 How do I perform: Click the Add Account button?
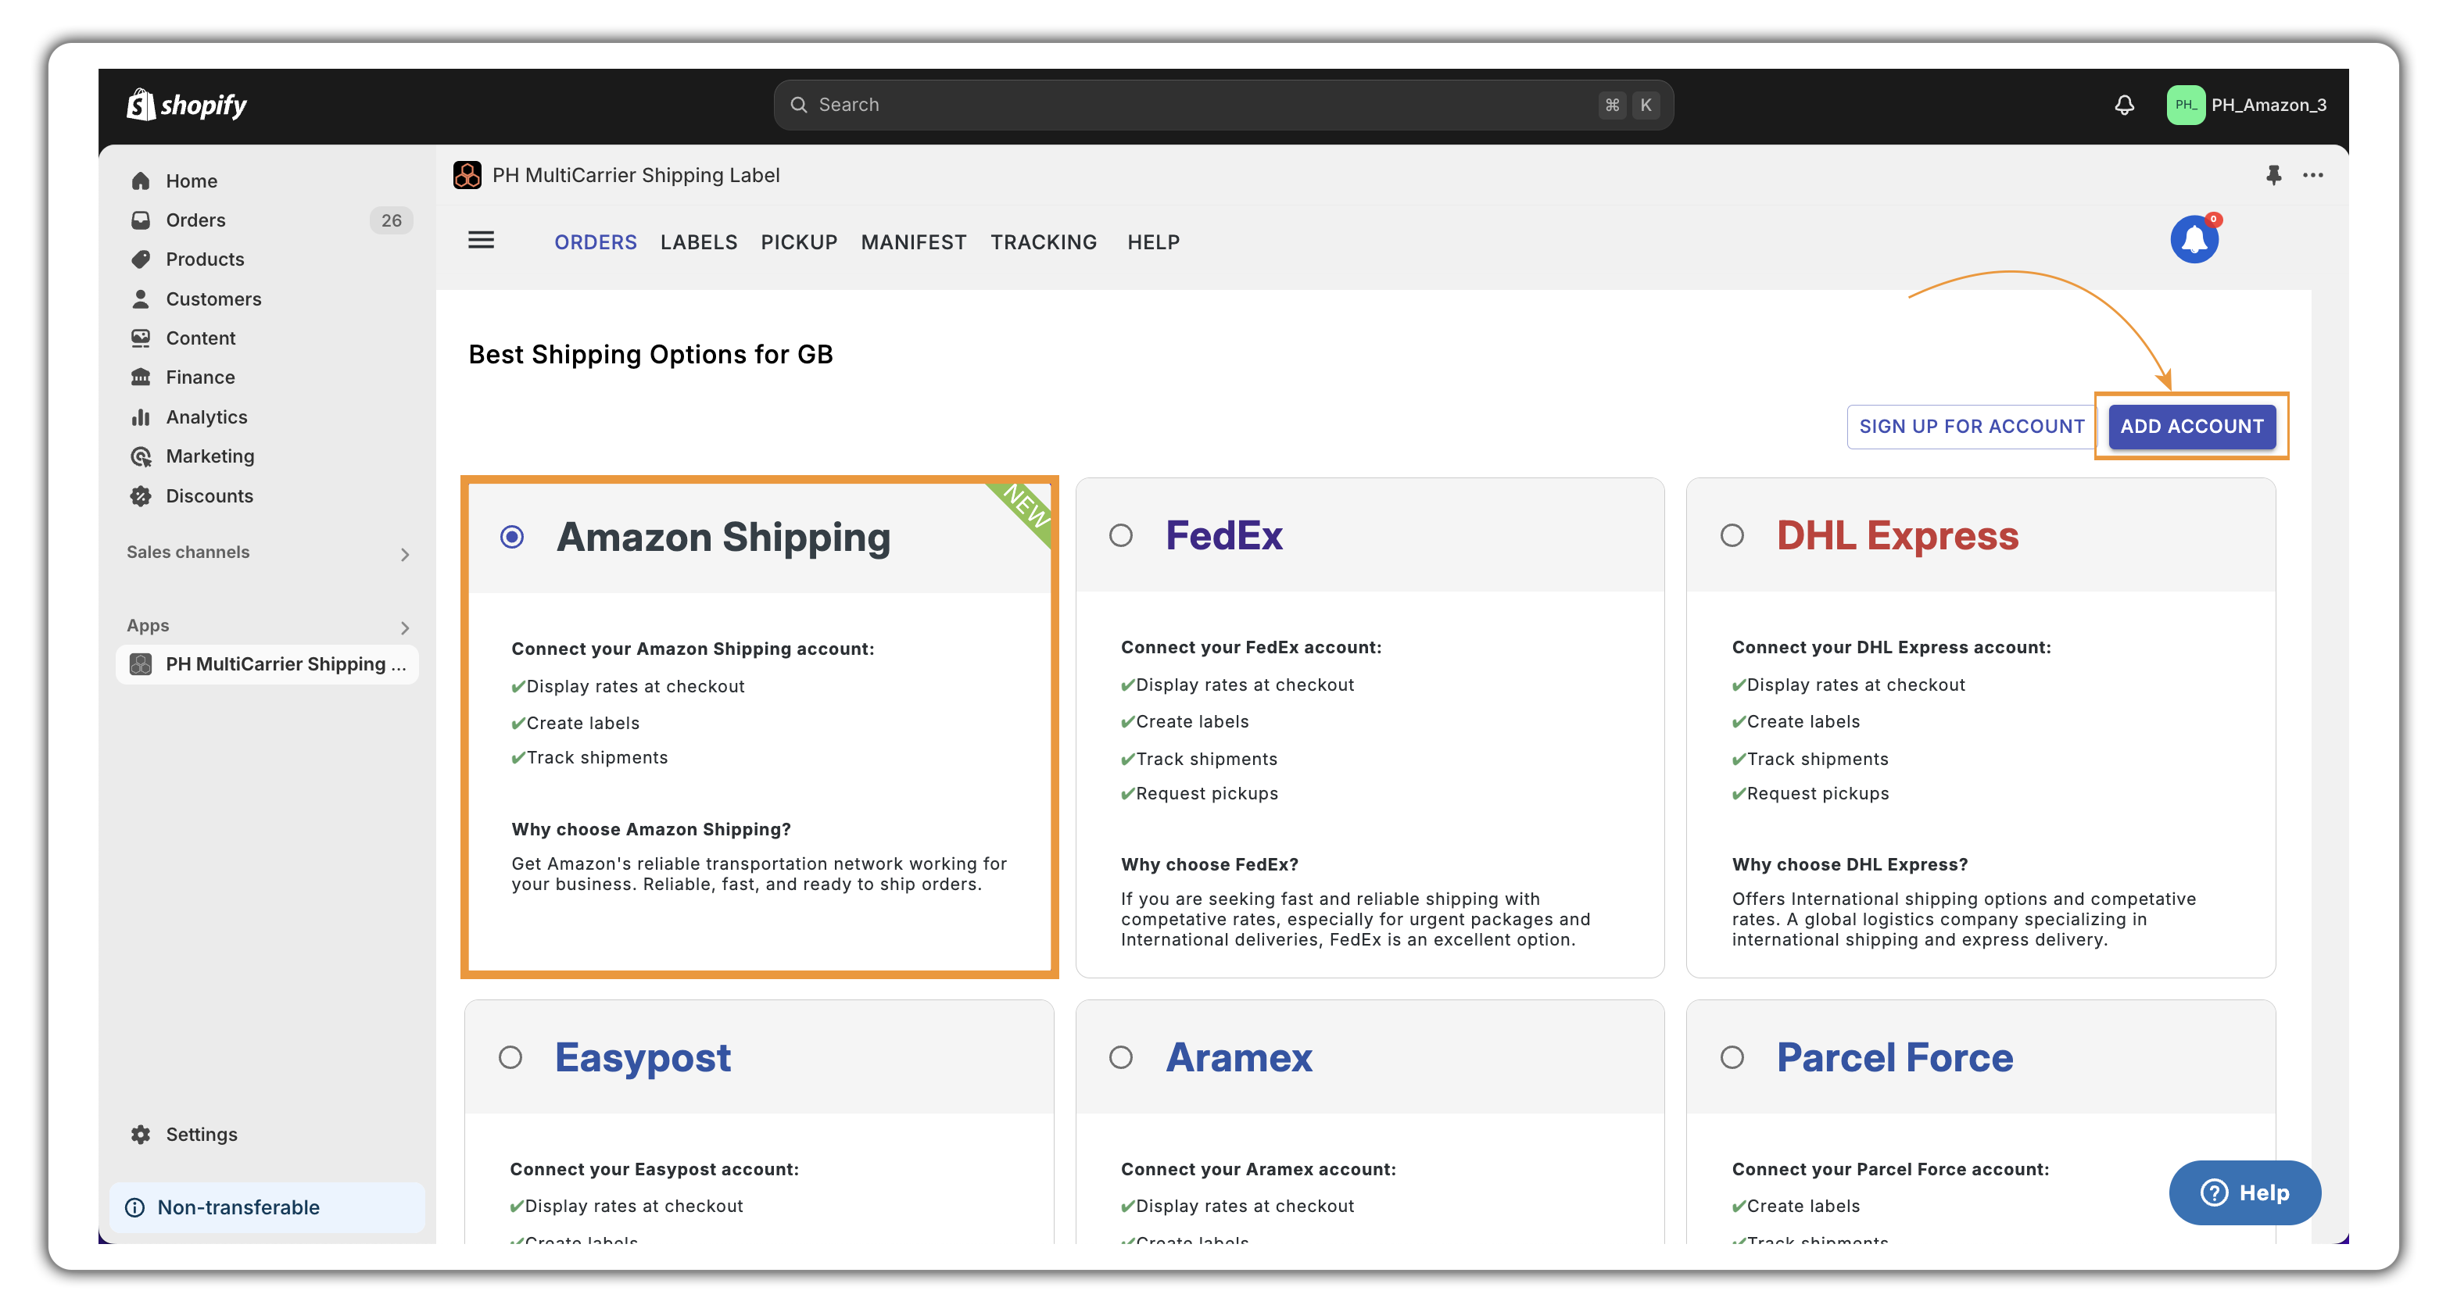coord(2191,426)
